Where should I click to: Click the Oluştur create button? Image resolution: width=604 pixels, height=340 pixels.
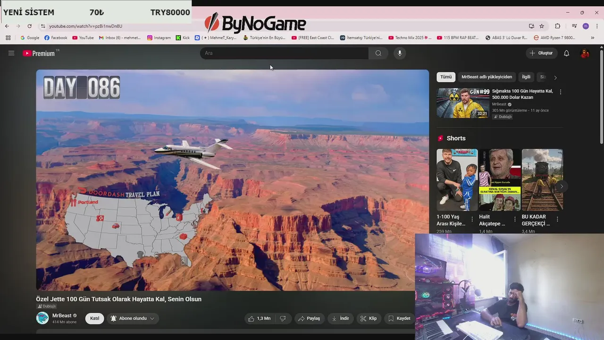pos(541,53)
